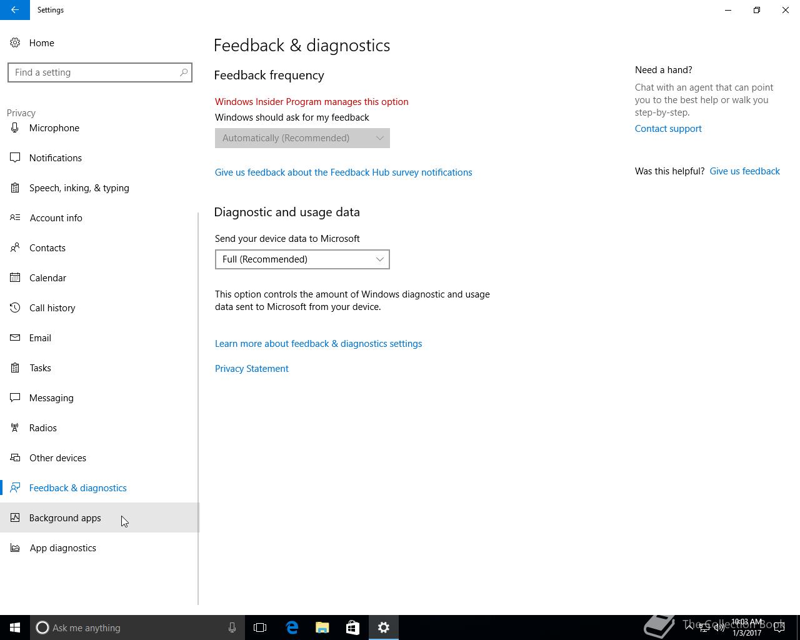Click the Radios antenna icon
This screenshot has height=640, width=800.
point(15,428)
